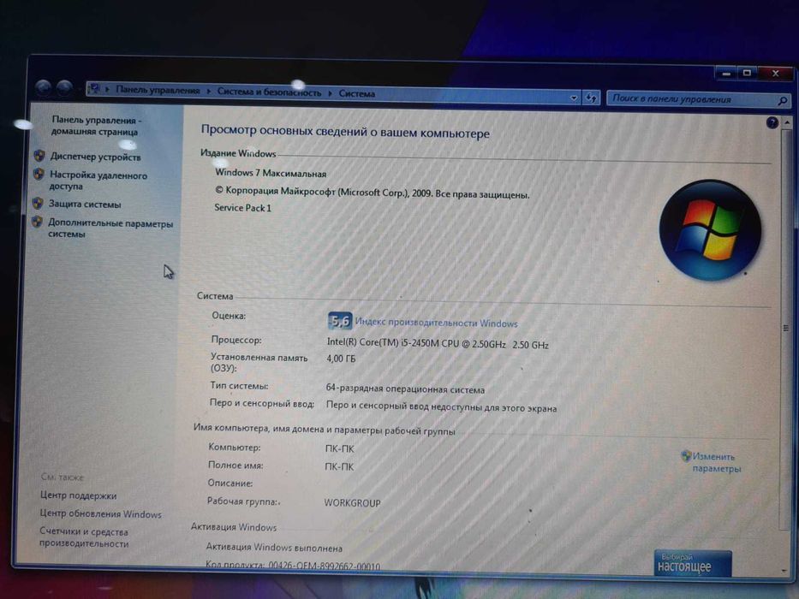Click the scrollbar up arrow
Screen dimensions: 799x599
[787, 122]
